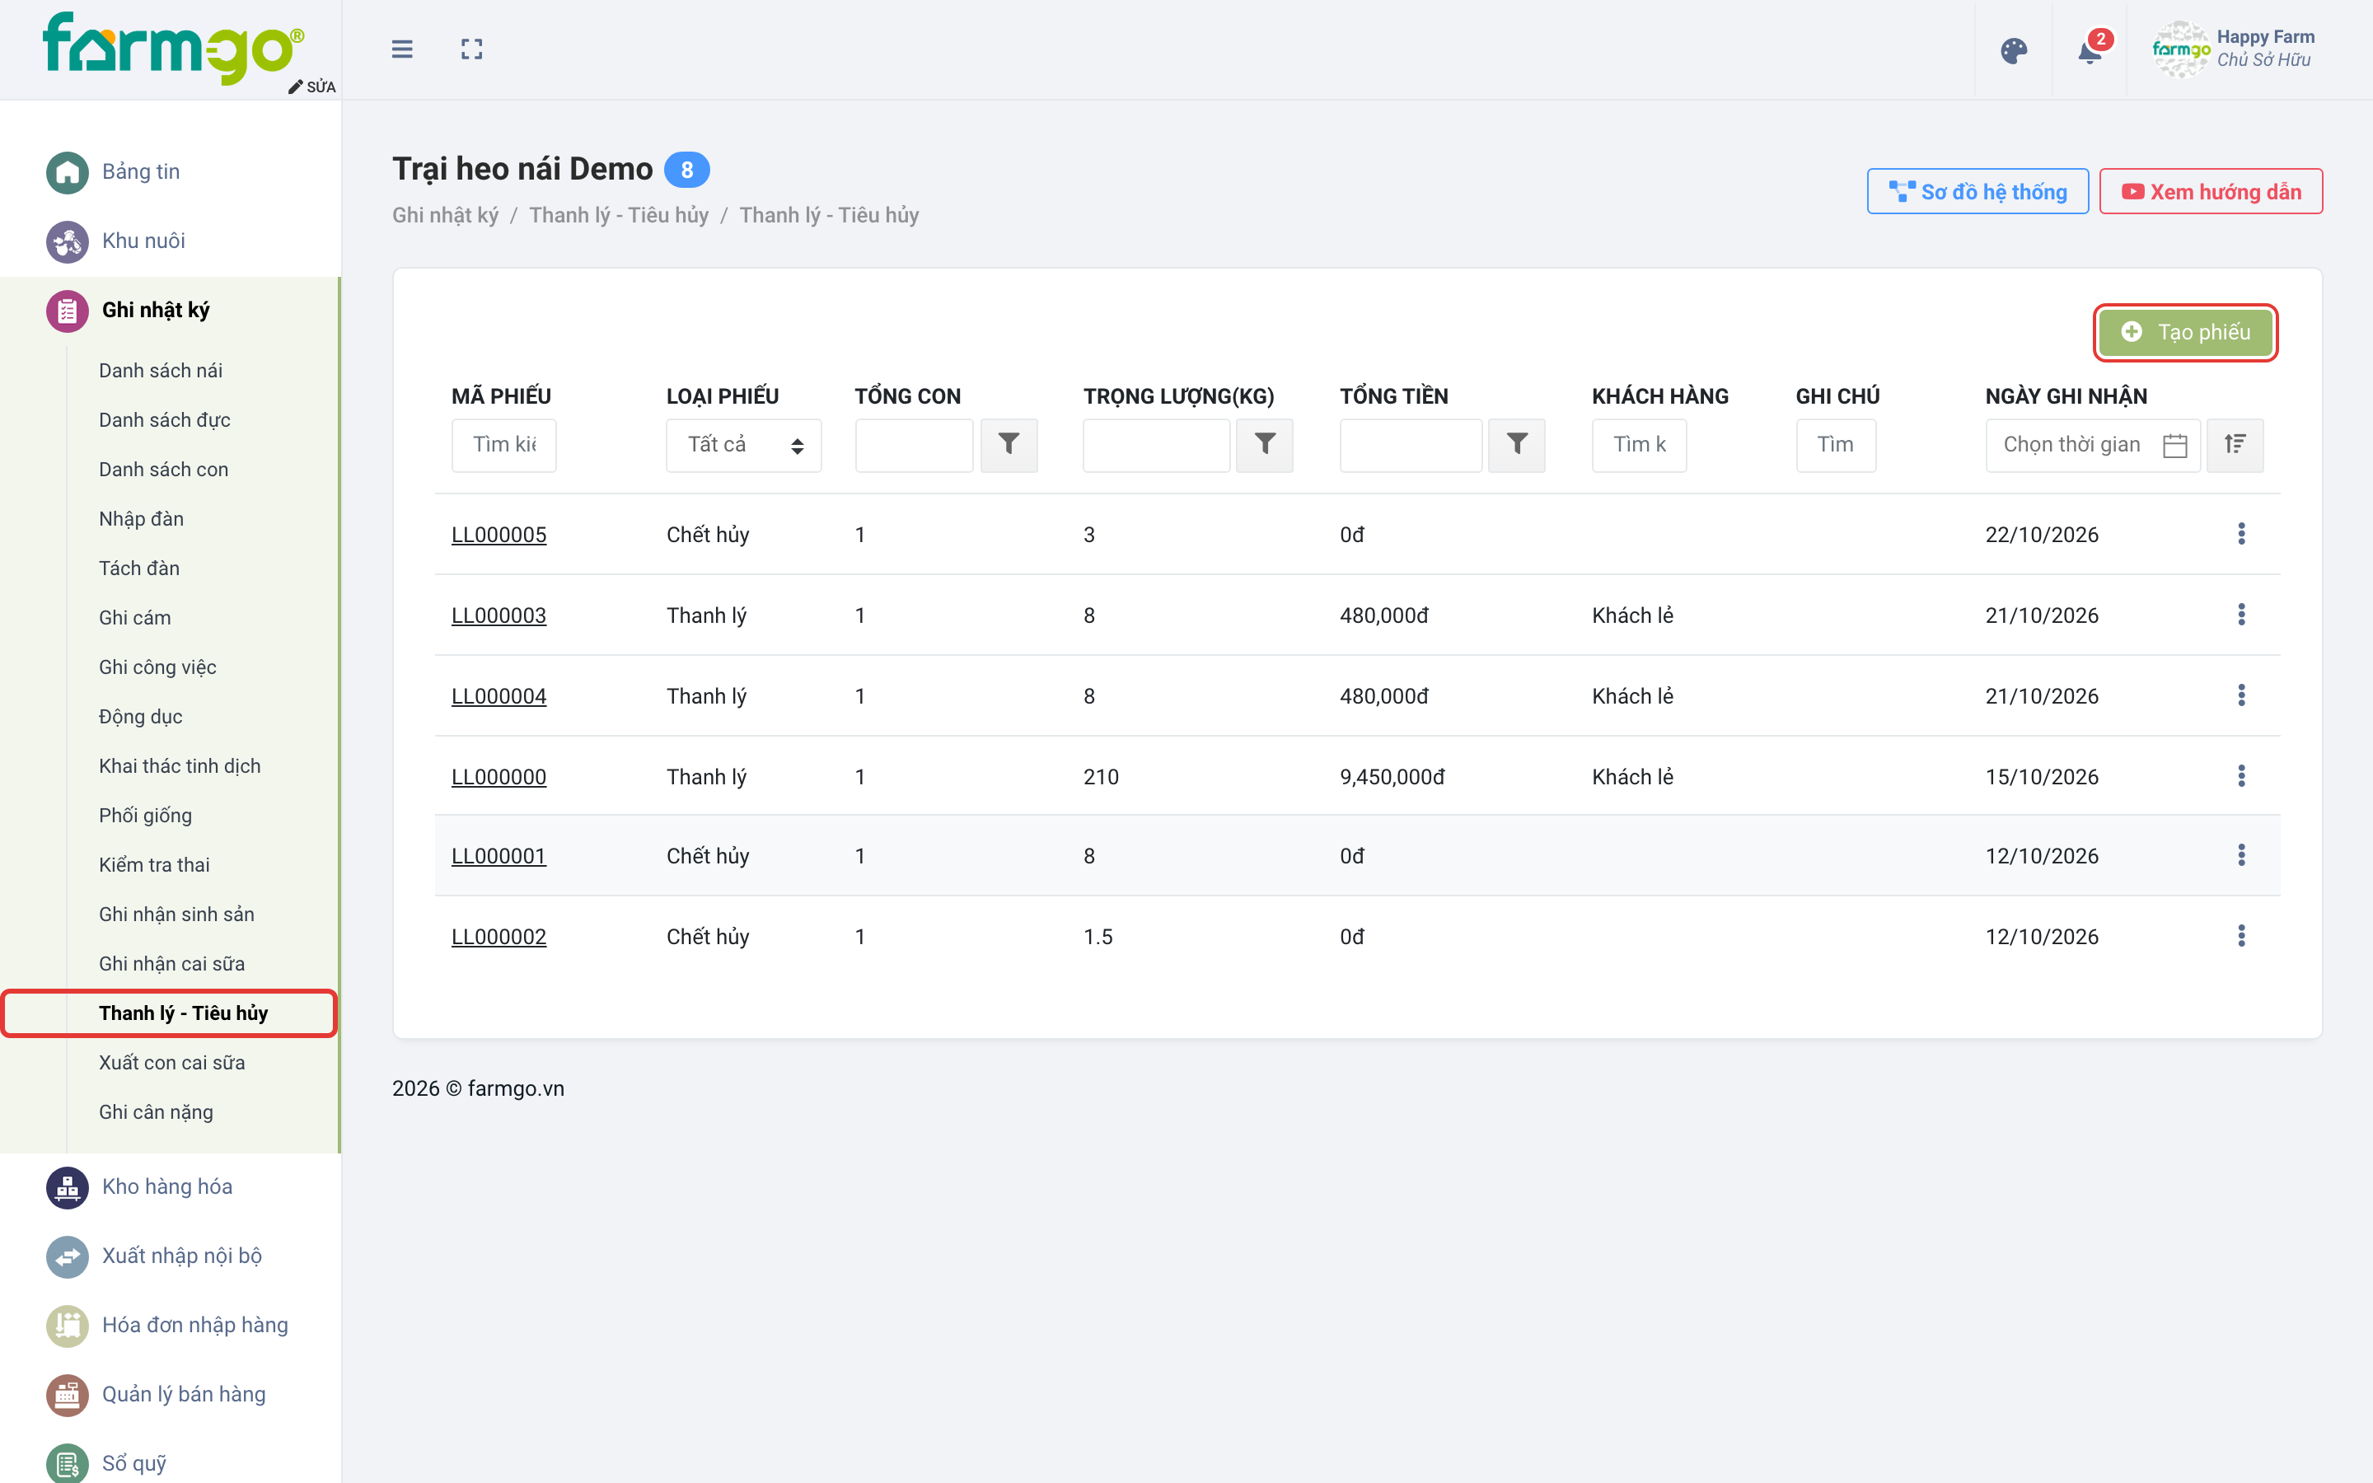Select Phối giống submenu item

coord(145,816)
